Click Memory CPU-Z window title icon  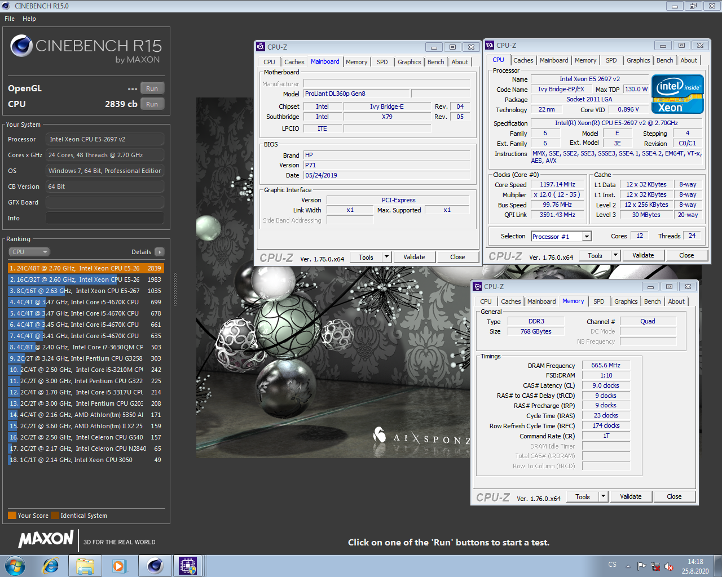477,286
